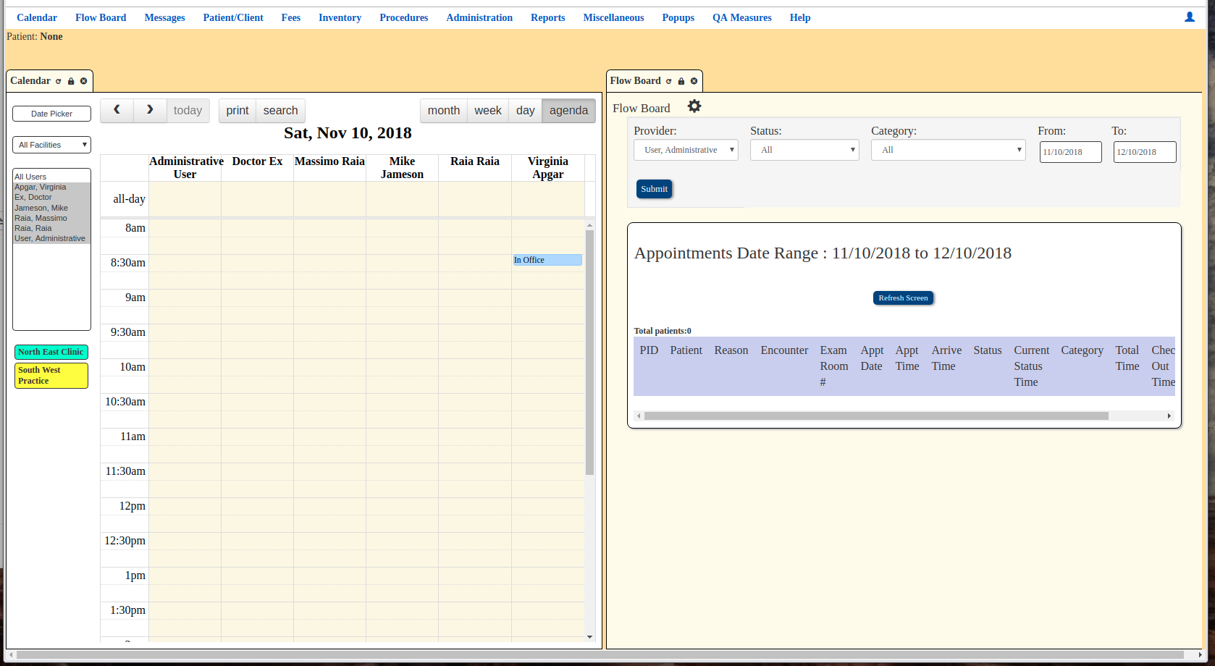Close the Calendar tab
The height and width of the screenshot is (666, 1215).
click(x=84, y=81)
